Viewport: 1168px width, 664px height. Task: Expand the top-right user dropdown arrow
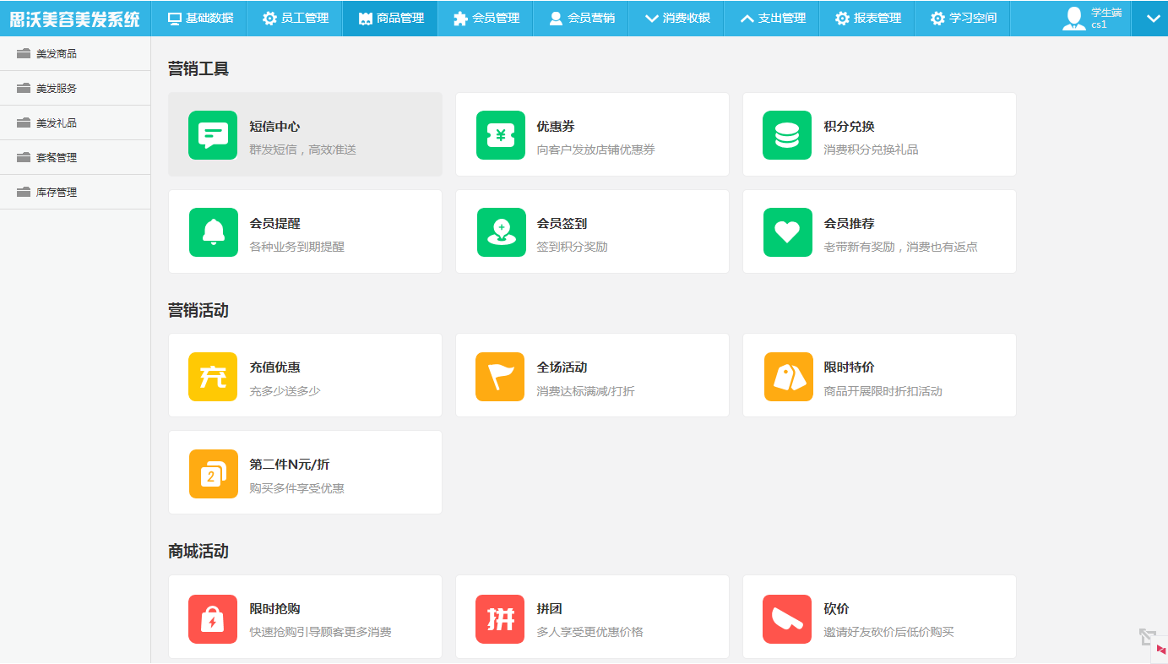1153,19
